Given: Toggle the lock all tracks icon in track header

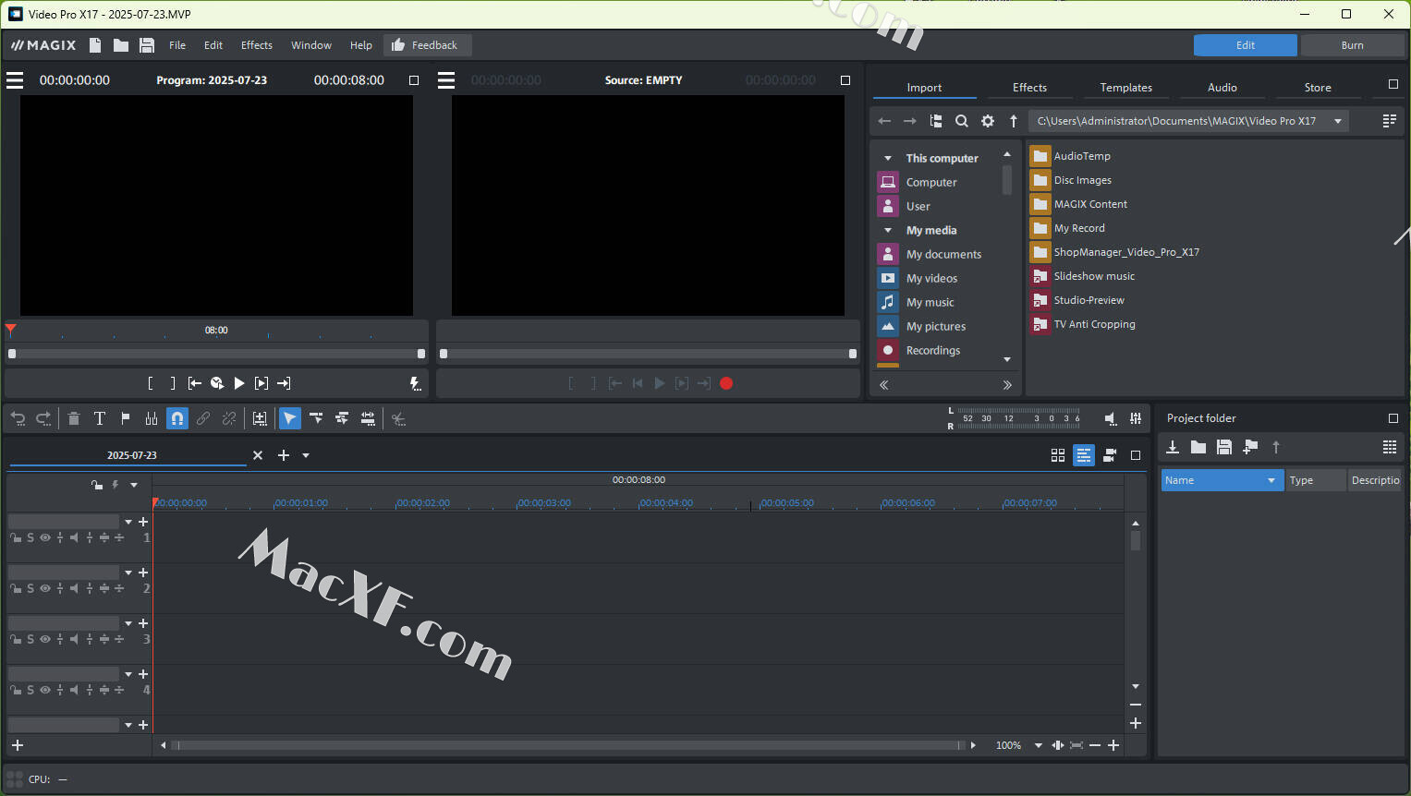Looking at the screenshot, I should (97, 485).
